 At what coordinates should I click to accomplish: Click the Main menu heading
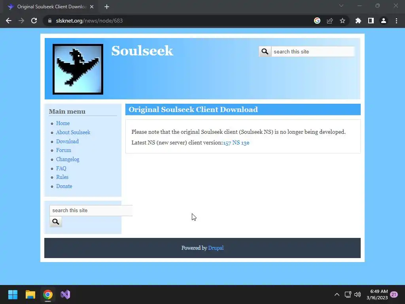point(67,111)
